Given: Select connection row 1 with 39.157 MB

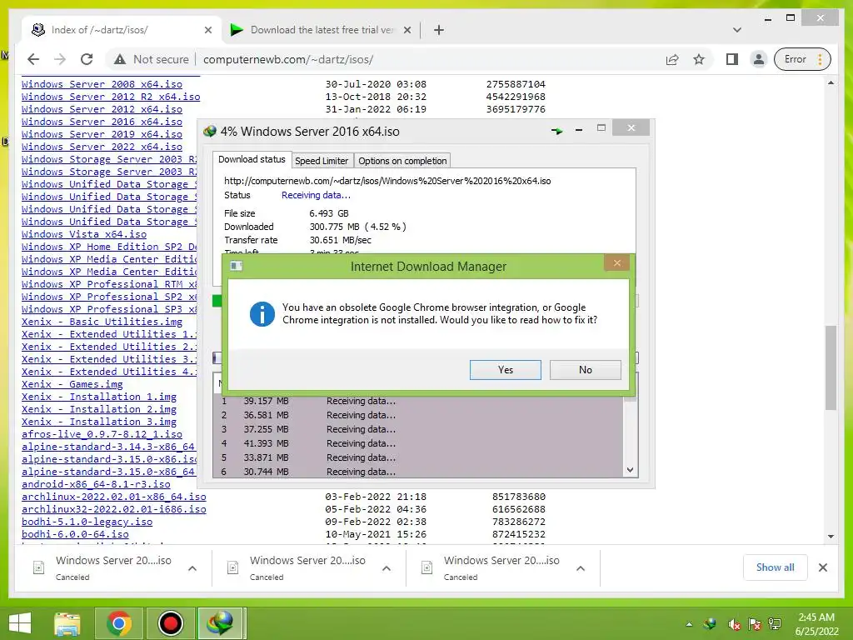Looking at the screenshot, I should 419,401.
